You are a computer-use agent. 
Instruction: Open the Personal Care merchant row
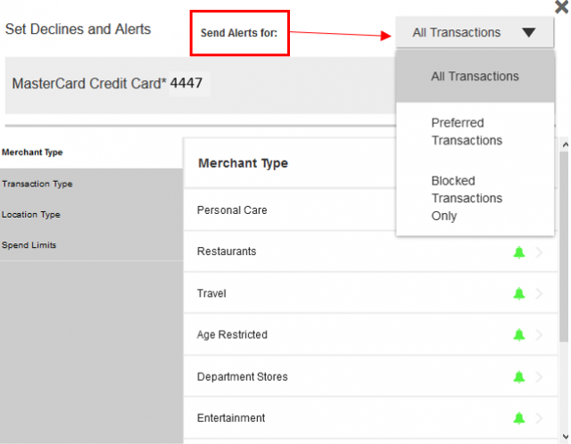(290, 210)
